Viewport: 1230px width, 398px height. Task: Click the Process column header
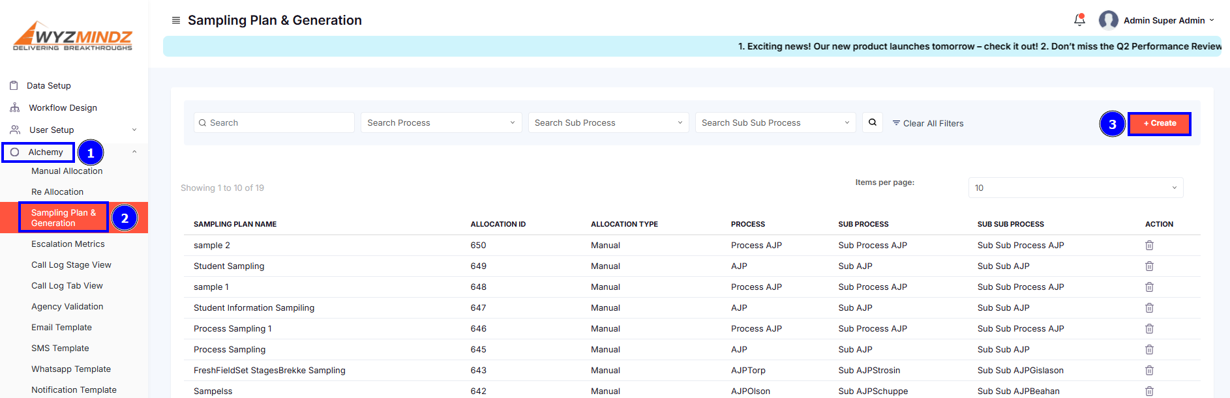pyautogui.click(x=748, y=224)
